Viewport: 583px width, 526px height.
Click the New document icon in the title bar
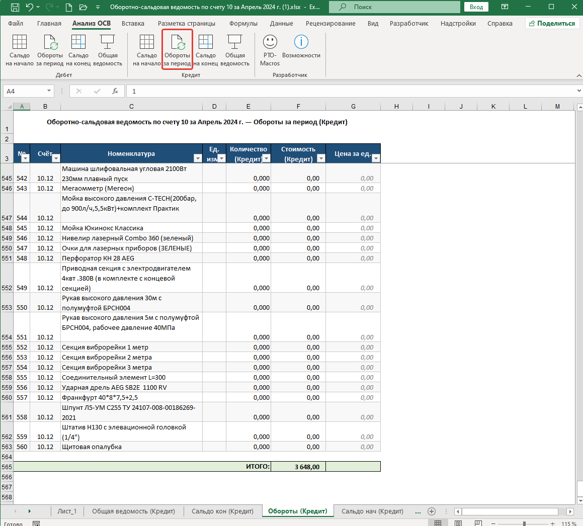(68, 7)
